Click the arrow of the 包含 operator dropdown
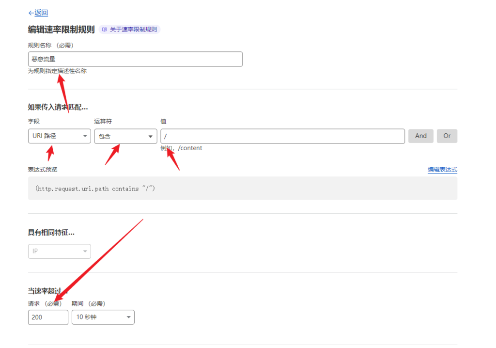 pyautogui.click(x=150, y=136)
